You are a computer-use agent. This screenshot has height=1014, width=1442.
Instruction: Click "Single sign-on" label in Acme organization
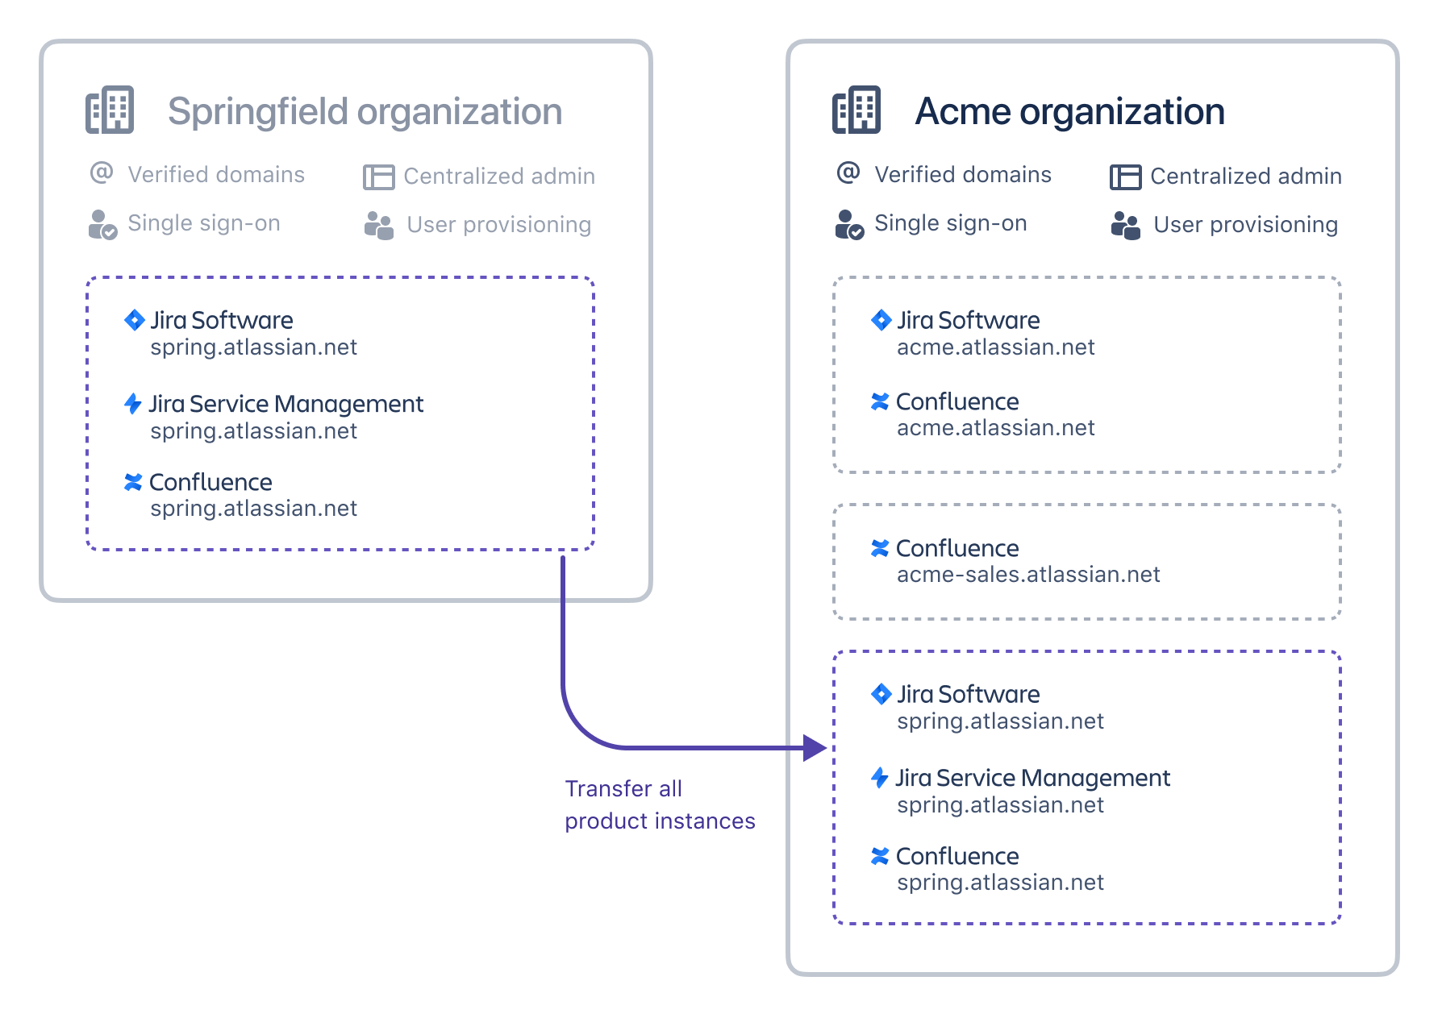click(951, 223)
